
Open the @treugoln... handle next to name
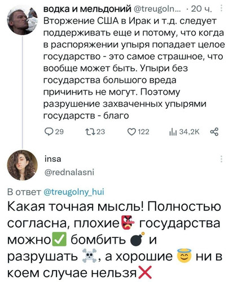coord(157,9)
